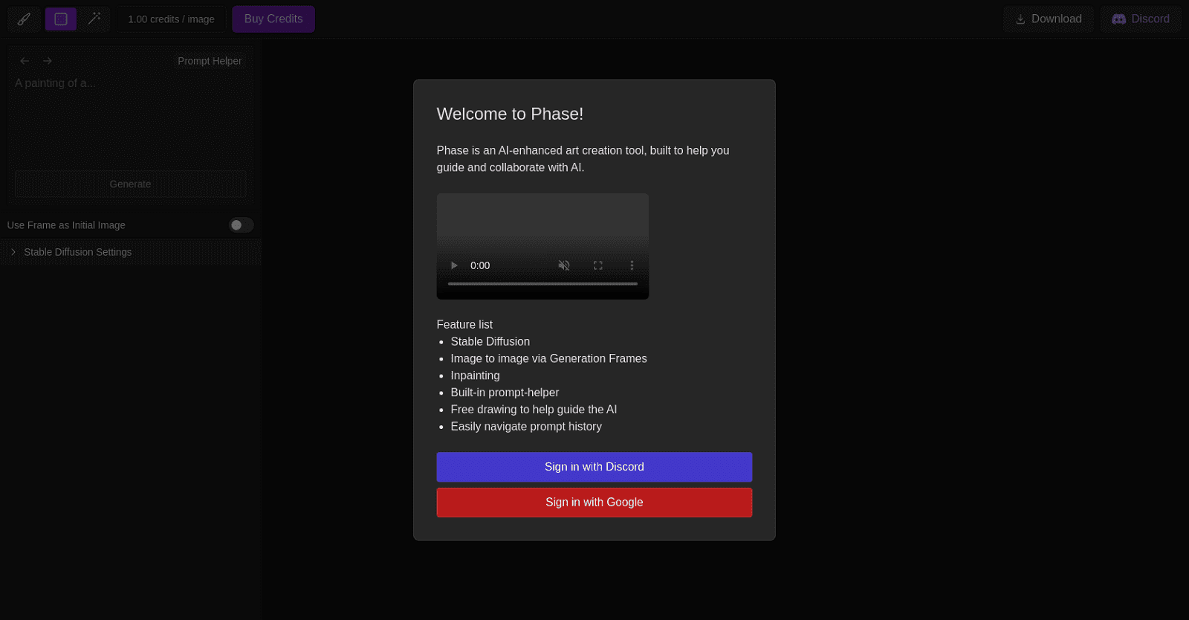Open the Discord link
This screenshot has height=620, width=1189.
(x=1141, y=19)
